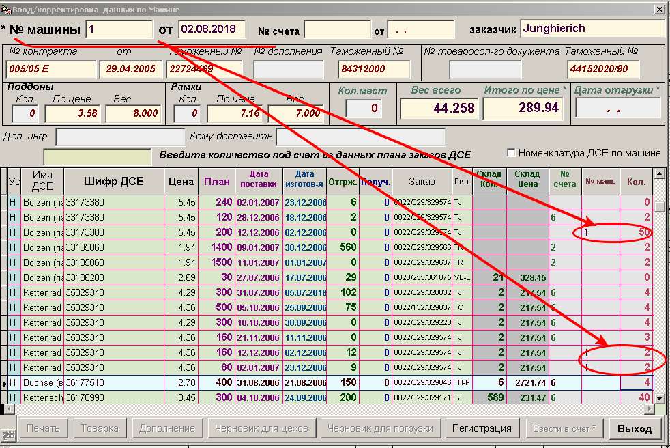The height and width of the screenshot is (448, 670).
Task: Focus the заказчик field containing Junghierich
Action: [592, 29]
